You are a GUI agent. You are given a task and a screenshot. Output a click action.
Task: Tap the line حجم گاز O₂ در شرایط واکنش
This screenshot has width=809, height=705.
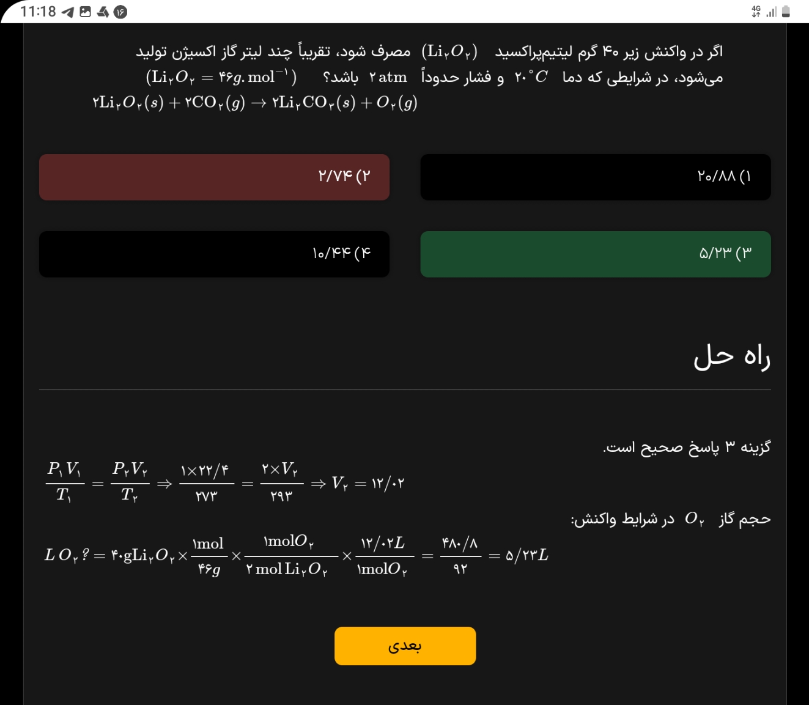pyautogui.click(x=670, y=519)
